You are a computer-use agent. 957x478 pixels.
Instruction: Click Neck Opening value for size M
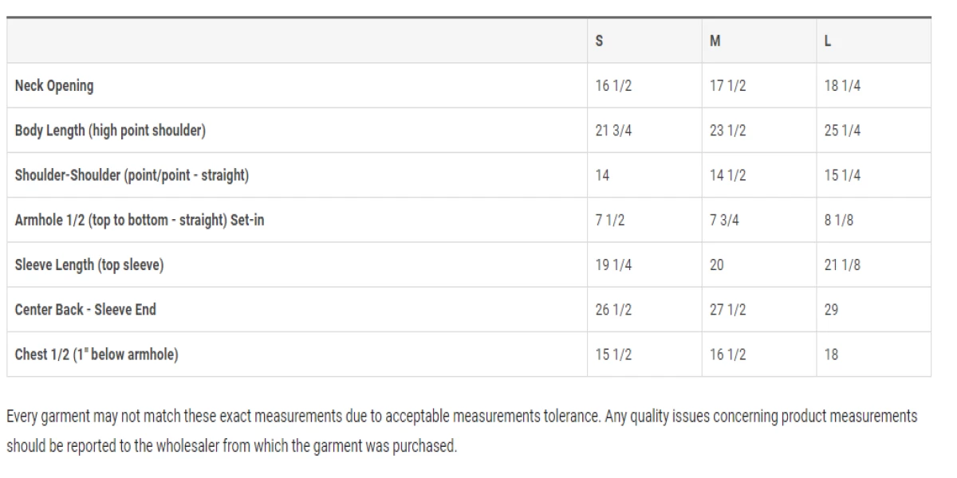tap(727, 86)
